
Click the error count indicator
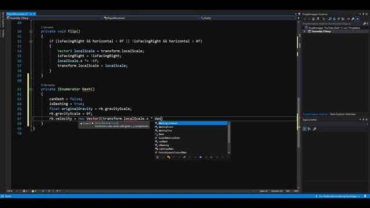(25, 191)
